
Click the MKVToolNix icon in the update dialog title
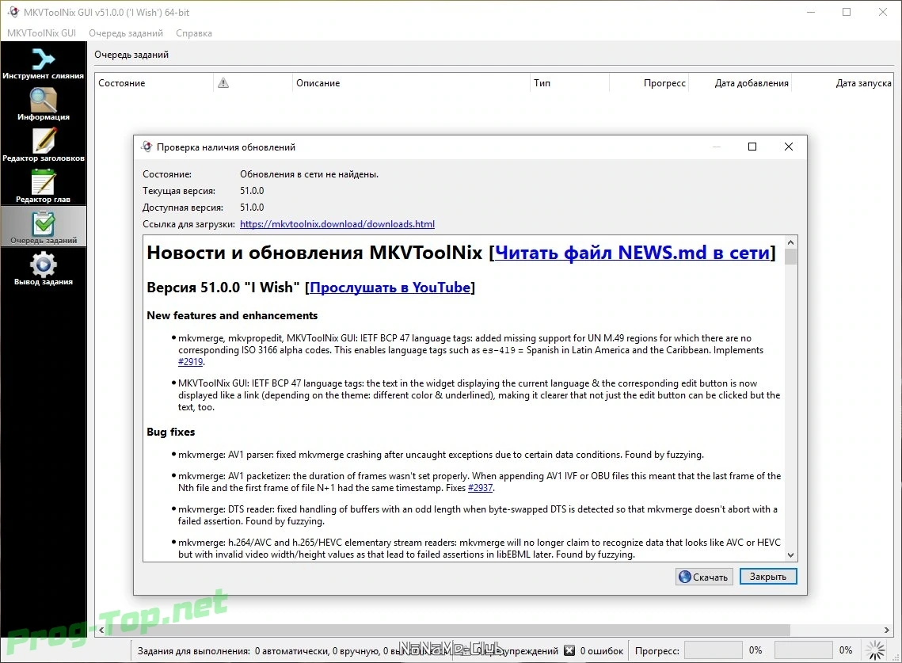point(147,147)
